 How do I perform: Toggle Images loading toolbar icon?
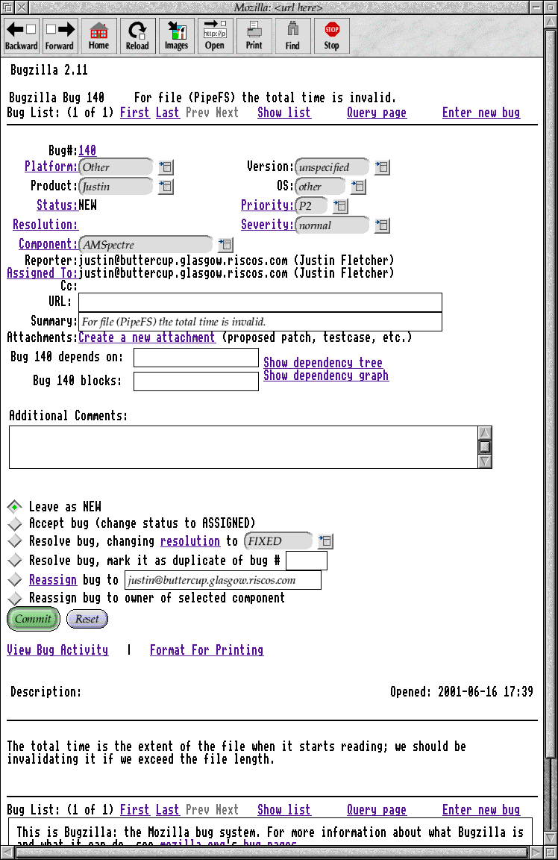tap(176, 36)
